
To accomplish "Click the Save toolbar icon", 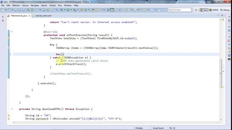I will (16, 10).
